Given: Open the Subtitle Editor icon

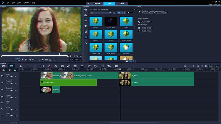Looking at the screenshot, I should [x=75, y=66].
